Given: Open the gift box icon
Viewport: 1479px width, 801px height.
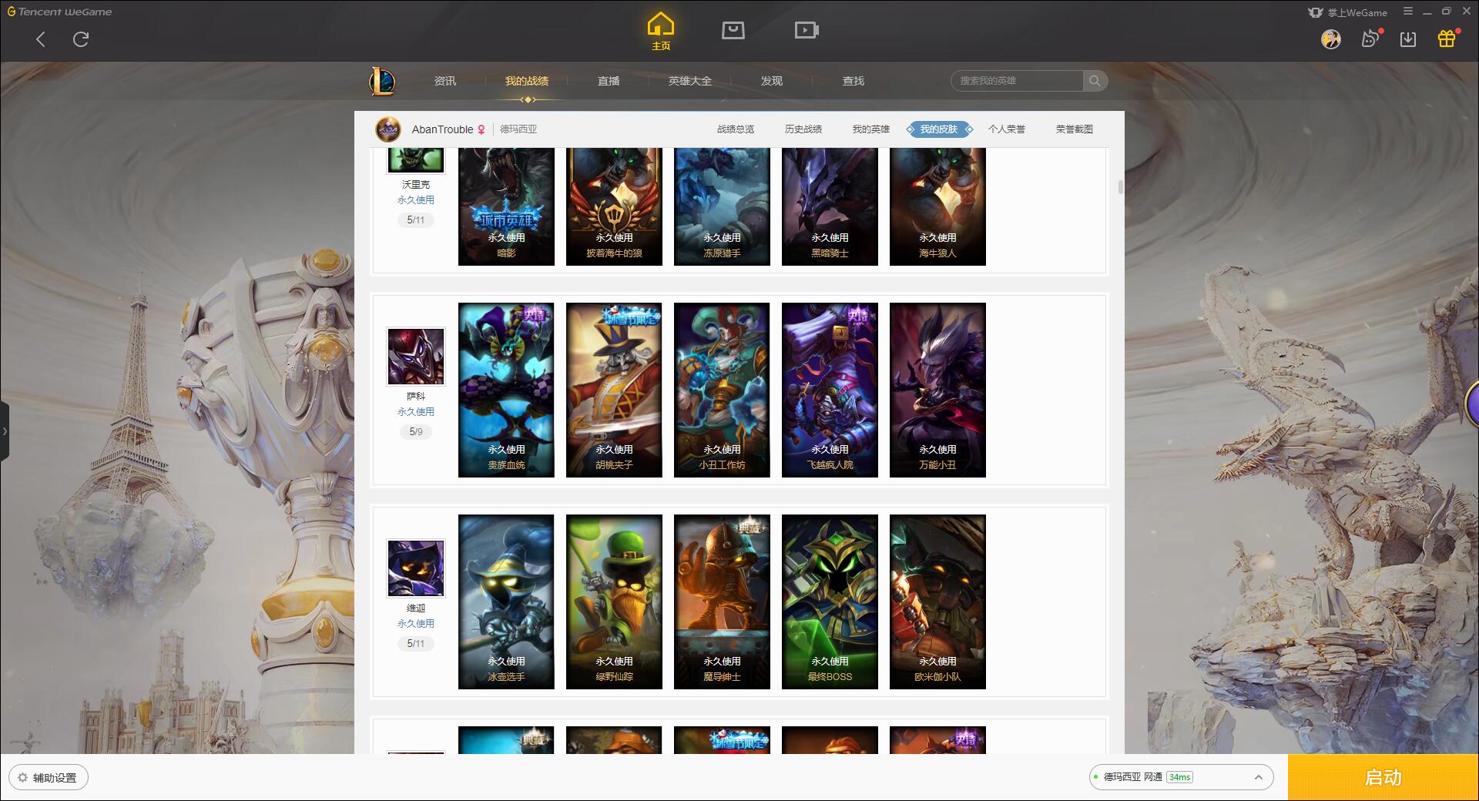Looking at the screenshot, I should (x=1447, y=39).
